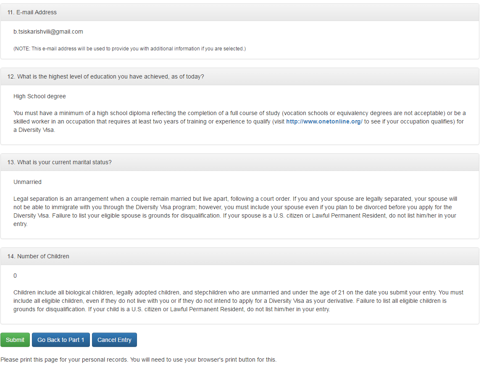
Task: Click the '11. E-mail Address' section header
Action: [32, 12]
